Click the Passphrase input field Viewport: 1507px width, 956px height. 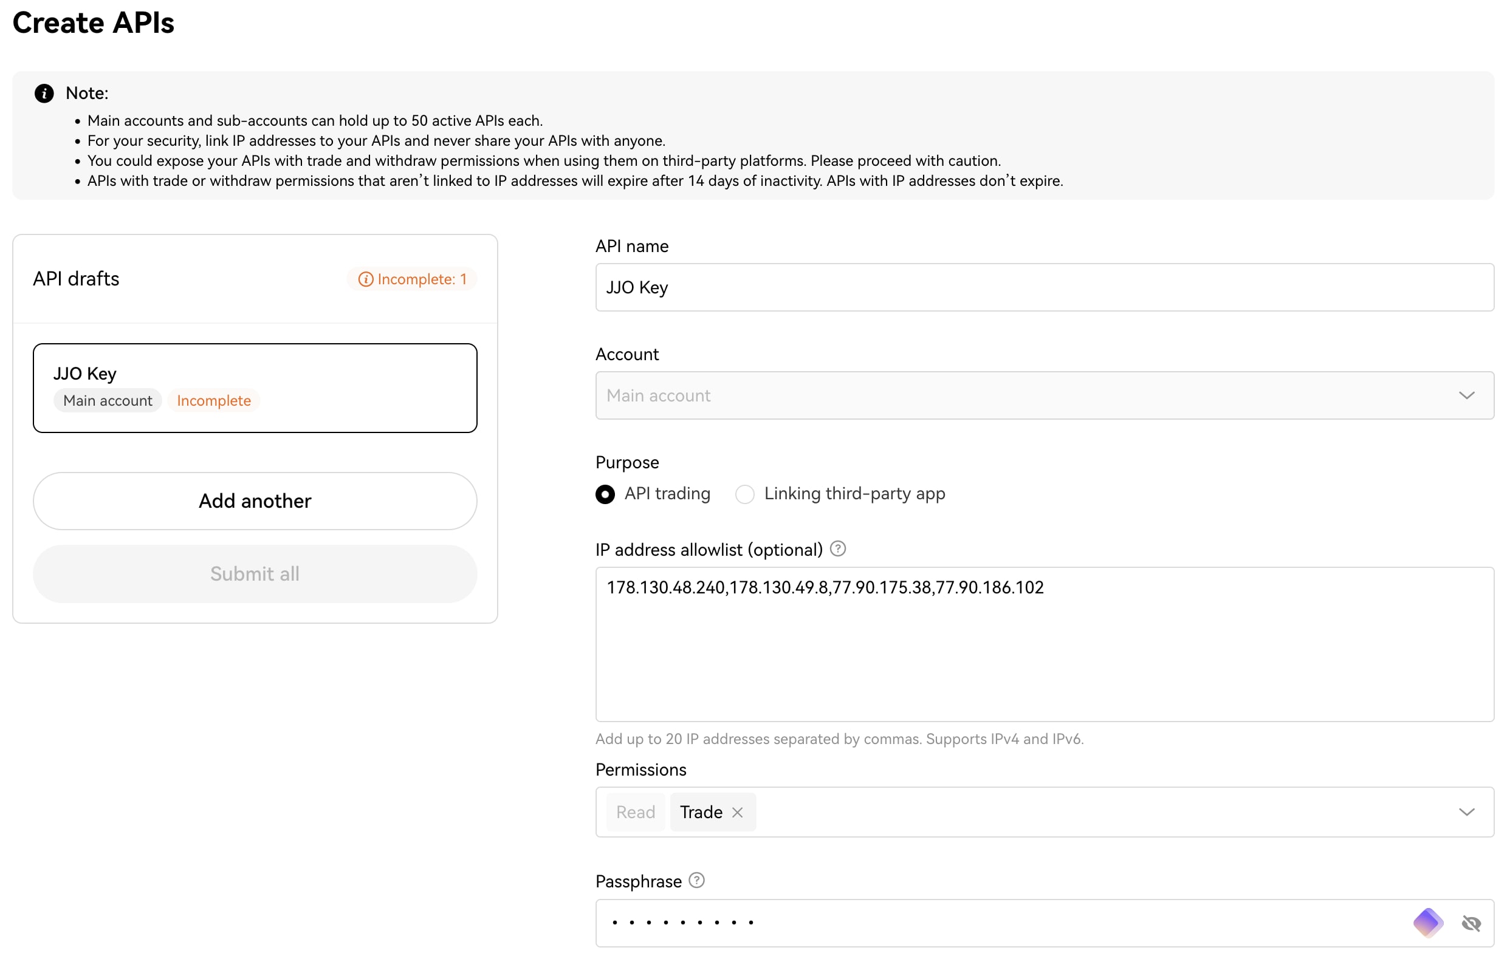(x=1001, y=923)
